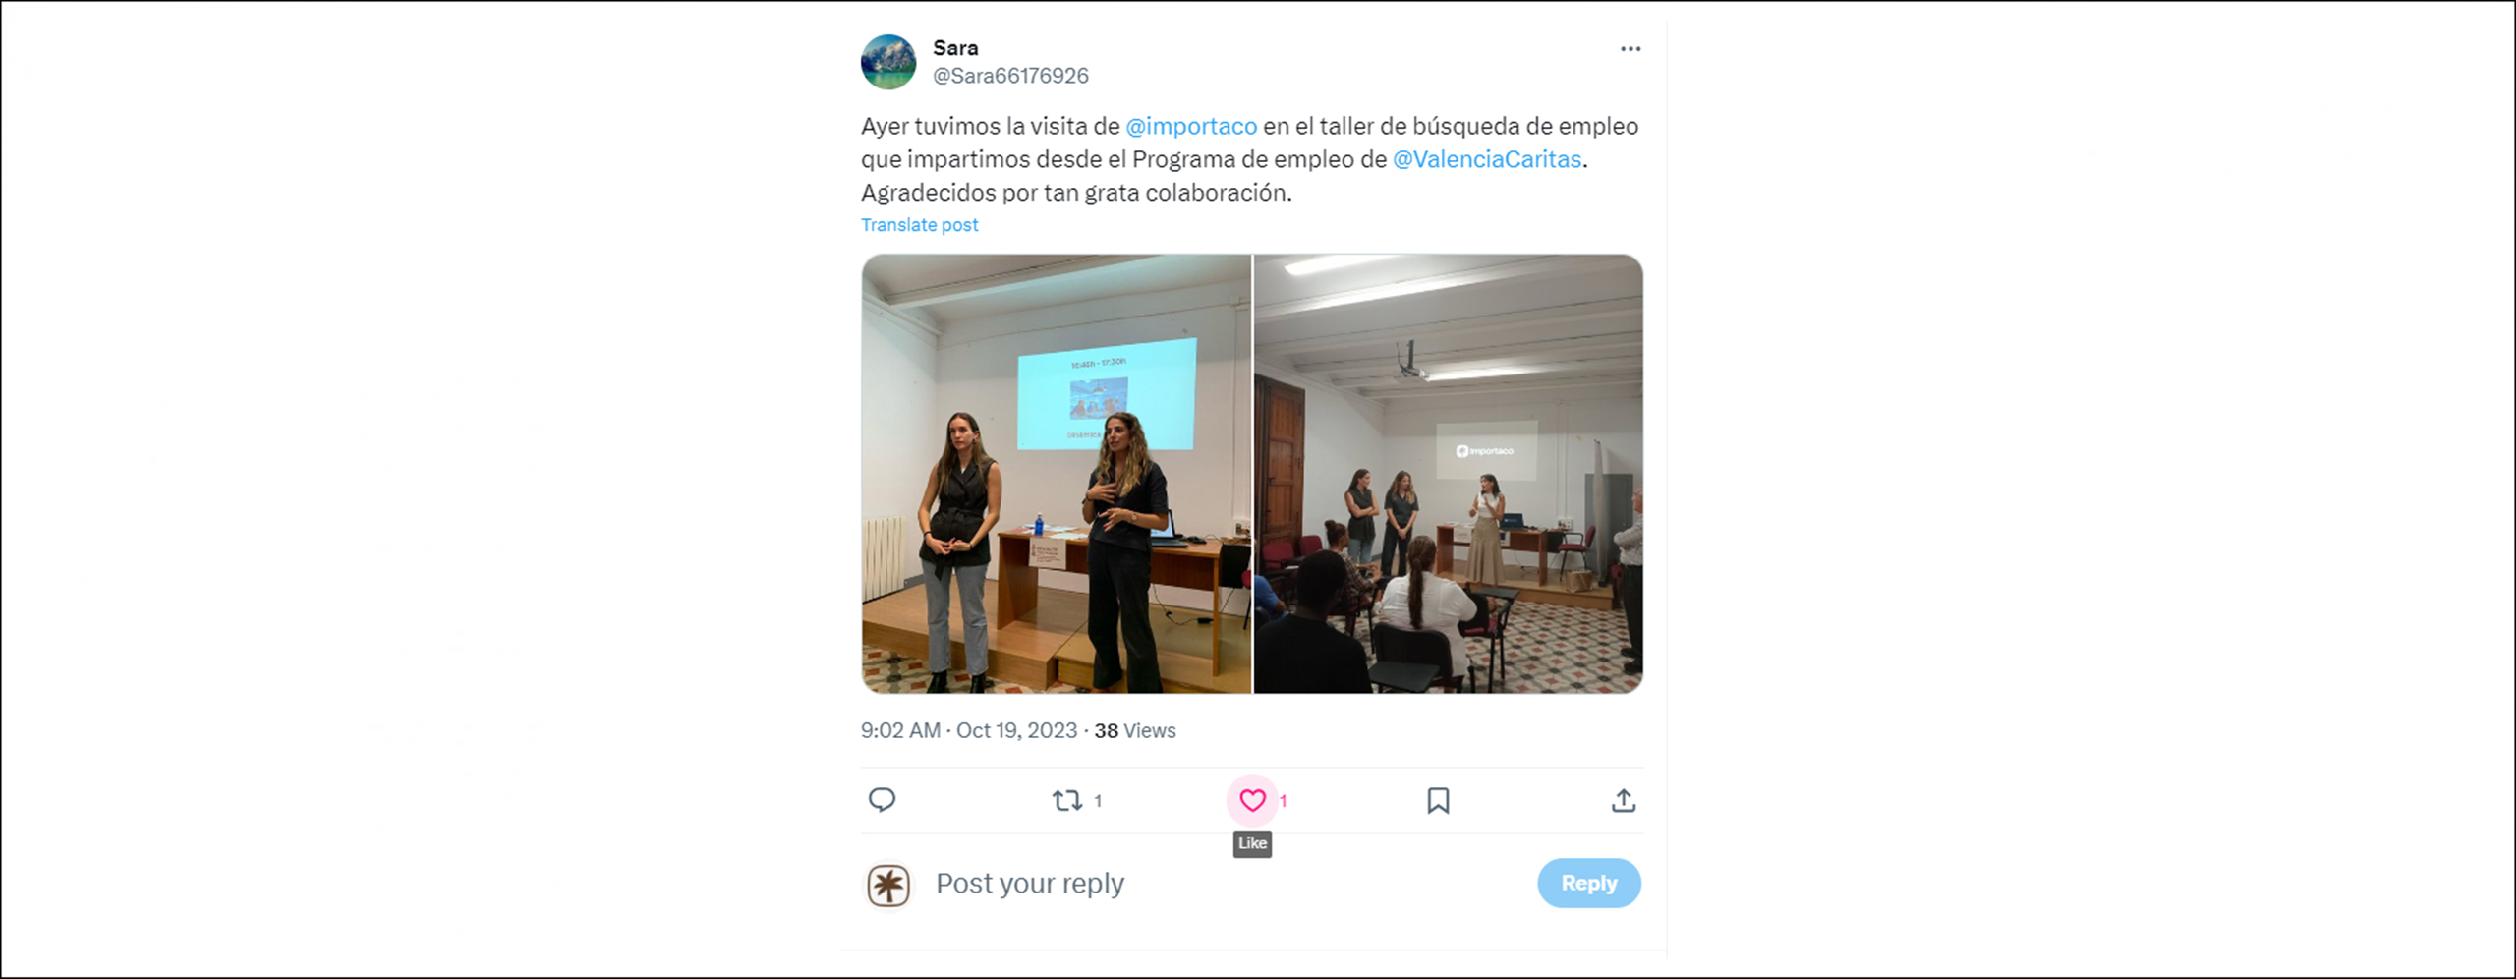Click the repost count number 1
Screen dimensions: 2516x979
coord(1098,801)
